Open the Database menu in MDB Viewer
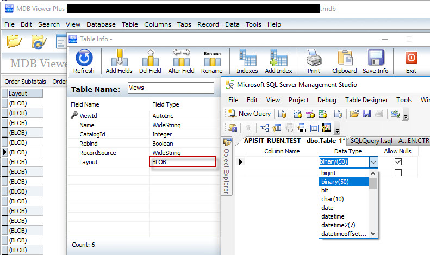The image size is (430, 255). pyautogui.click(x=101, y=24)
